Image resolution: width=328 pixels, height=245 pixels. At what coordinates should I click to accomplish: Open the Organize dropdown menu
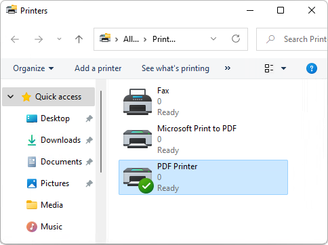33,68
